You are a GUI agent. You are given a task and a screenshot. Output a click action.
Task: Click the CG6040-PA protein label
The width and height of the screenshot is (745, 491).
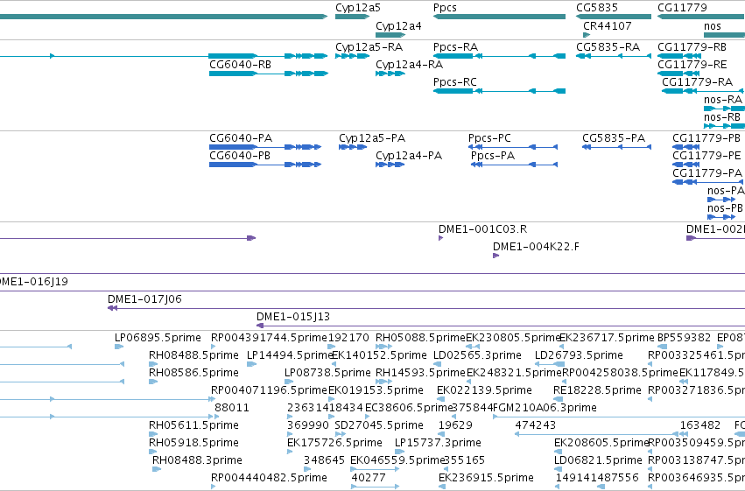241,138
